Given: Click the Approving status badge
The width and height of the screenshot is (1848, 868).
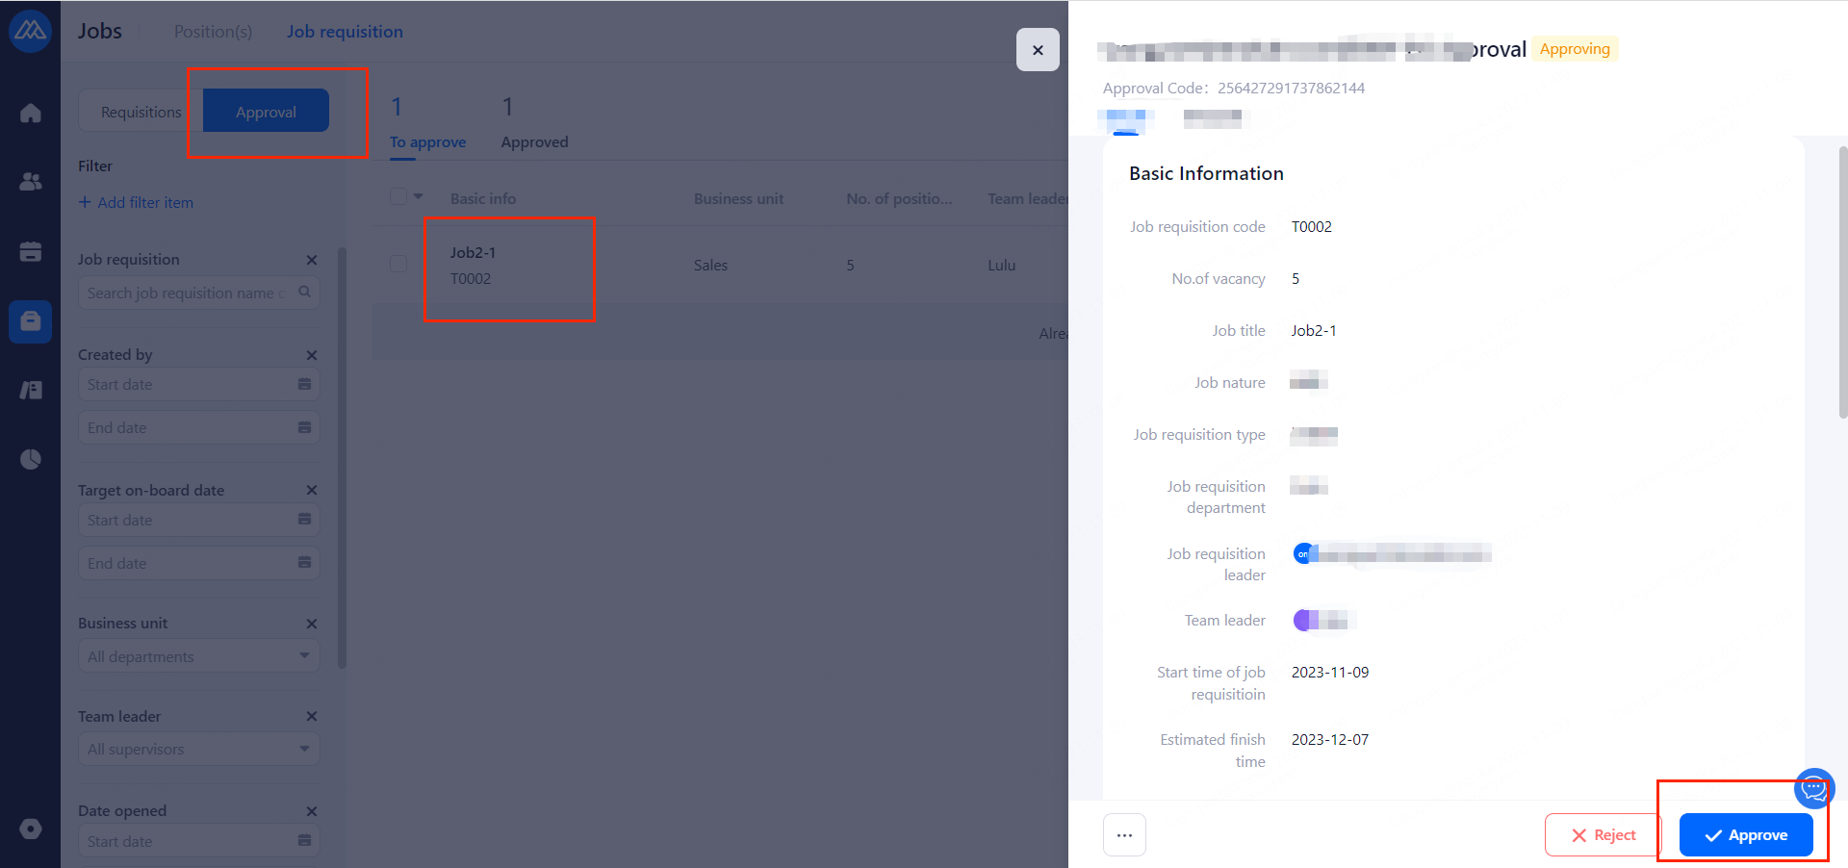Looking at the screenshot, I should coord(1575,49).
